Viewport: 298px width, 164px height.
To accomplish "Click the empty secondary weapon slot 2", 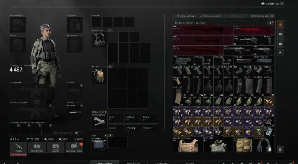I will pos(31,112).
